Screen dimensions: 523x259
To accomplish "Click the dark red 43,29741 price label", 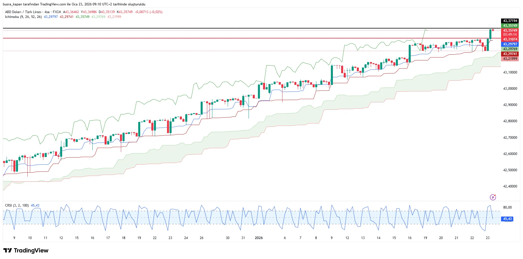I will pos(510,54).
